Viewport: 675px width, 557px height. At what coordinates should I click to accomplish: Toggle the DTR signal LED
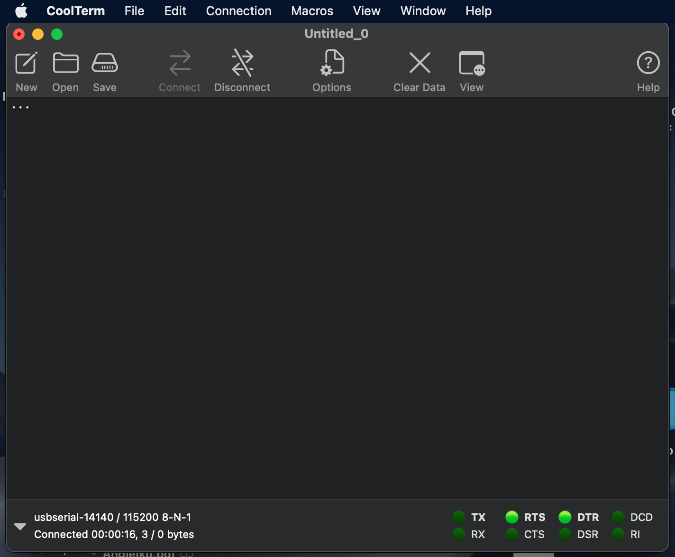565,517
